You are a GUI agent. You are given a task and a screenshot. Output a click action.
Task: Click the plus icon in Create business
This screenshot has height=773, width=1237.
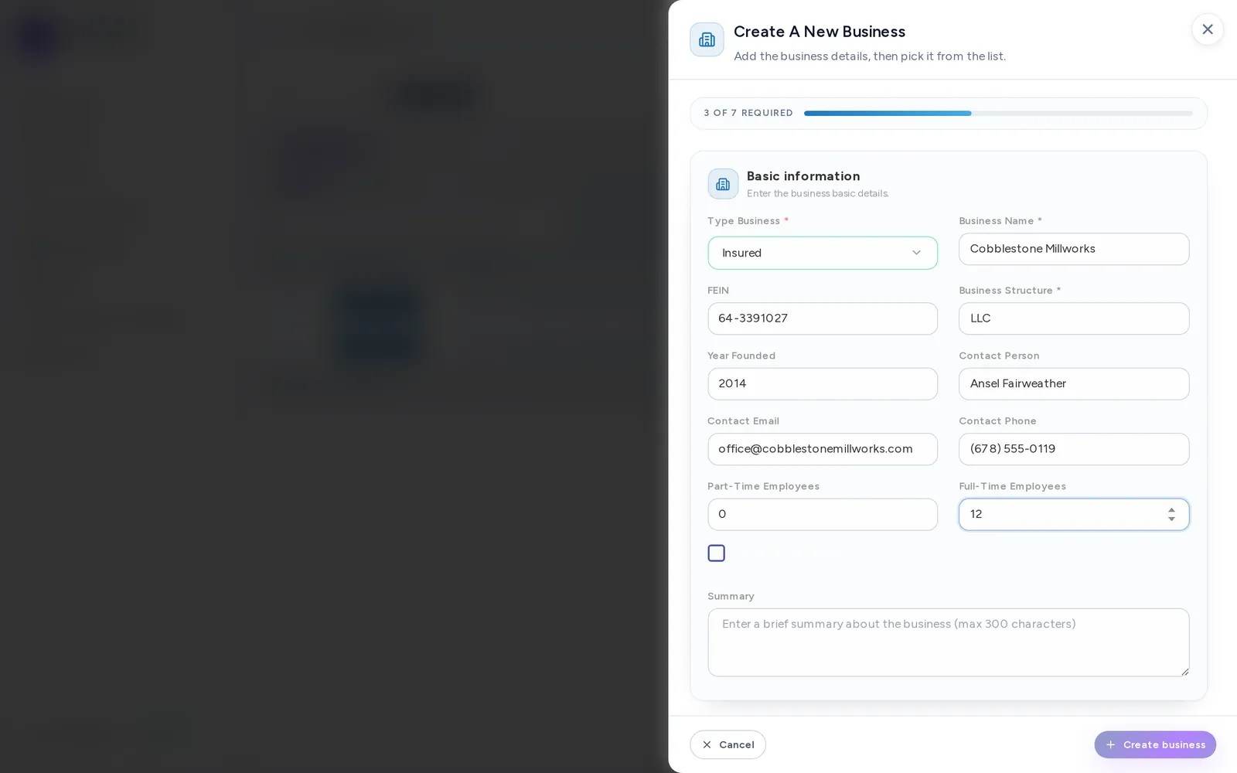click(1110, 744)
